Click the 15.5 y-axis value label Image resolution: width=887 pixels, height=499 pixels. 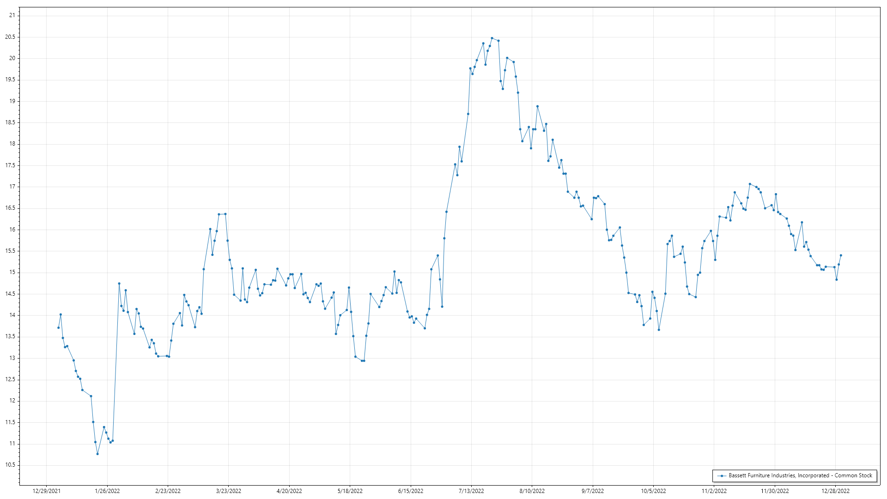click(x=10, y=251)
